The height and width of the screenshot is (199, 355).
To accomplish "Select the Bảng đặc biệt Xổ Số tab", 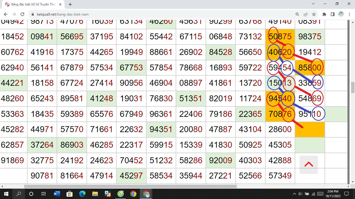I will (x=32, y=4).
